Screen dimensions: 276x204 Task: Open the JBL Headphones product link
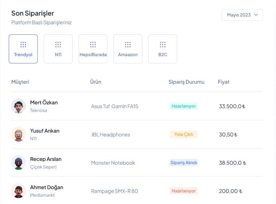tap(110, 135)
